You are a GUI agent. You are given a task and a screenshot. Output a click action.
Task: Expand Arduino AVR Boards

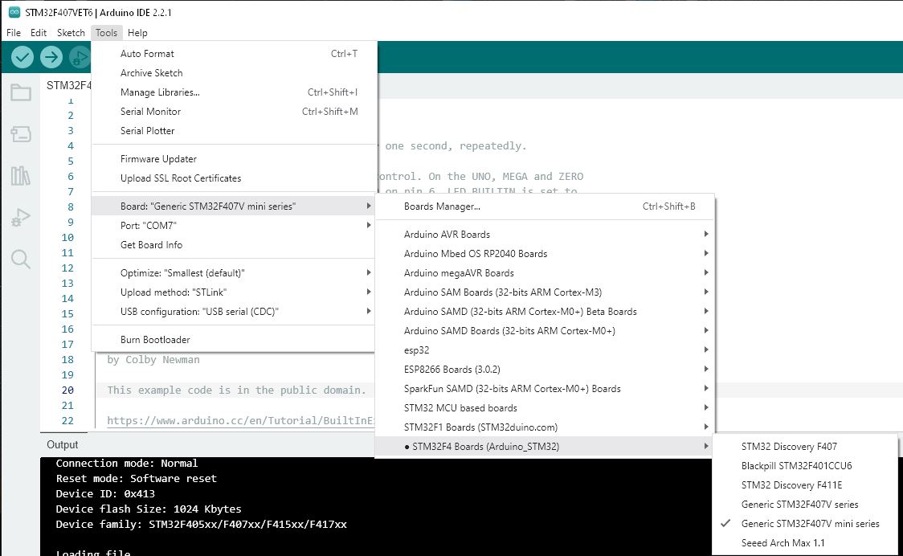tap(545, 235)
